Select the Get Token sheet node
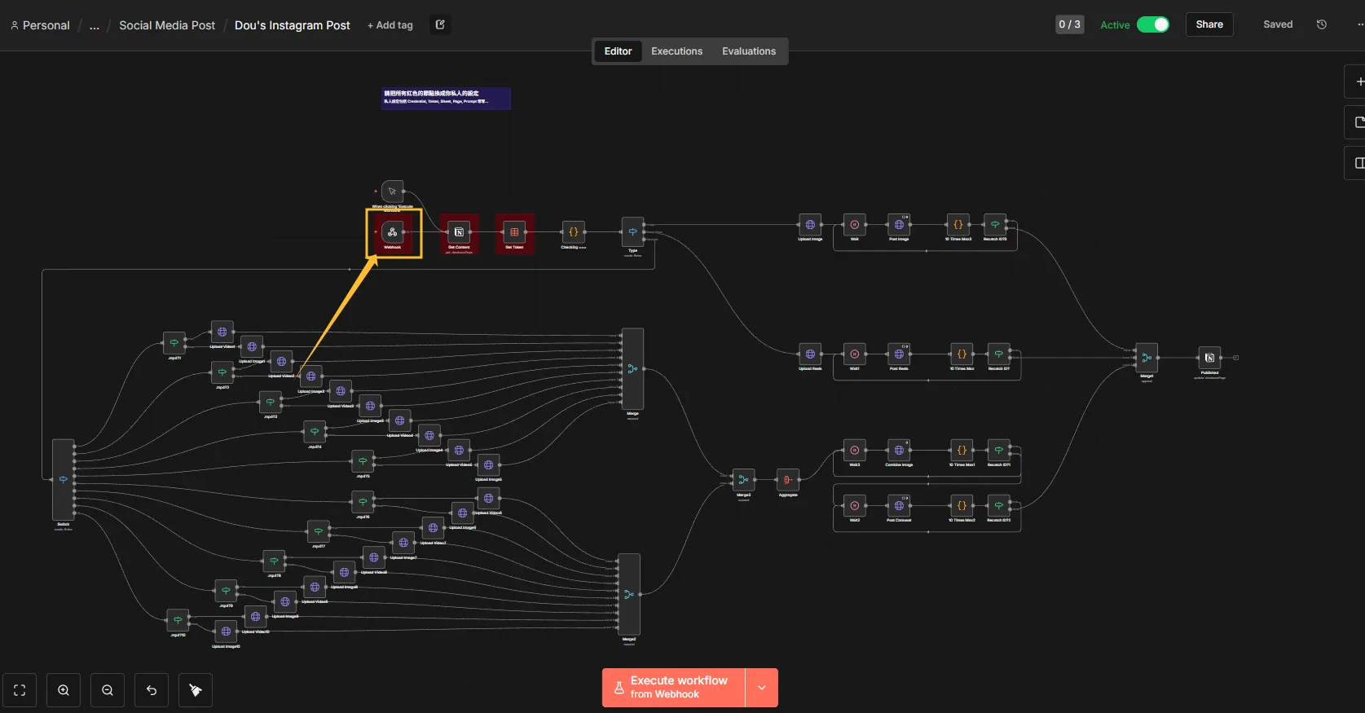Viewport: 1365px width, 713px height. click(x=514, y=232)
